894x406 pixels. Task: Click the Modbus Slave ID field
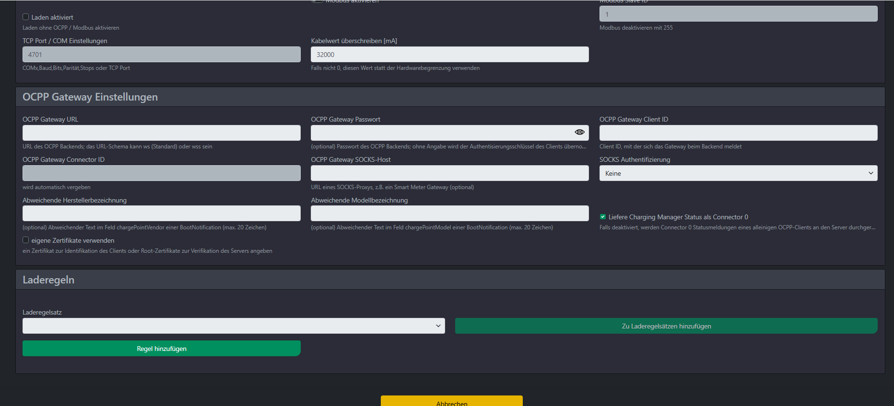pos(738,14)
